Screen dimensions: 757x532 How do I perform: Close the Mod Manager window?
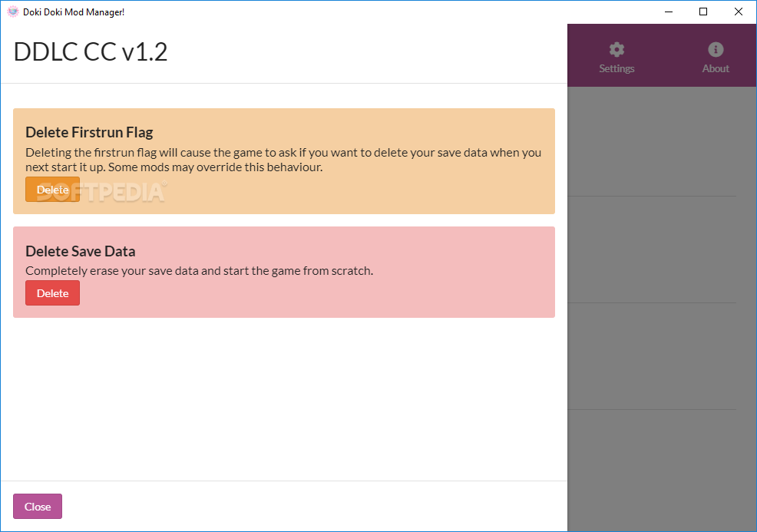(x=739, y=12)
